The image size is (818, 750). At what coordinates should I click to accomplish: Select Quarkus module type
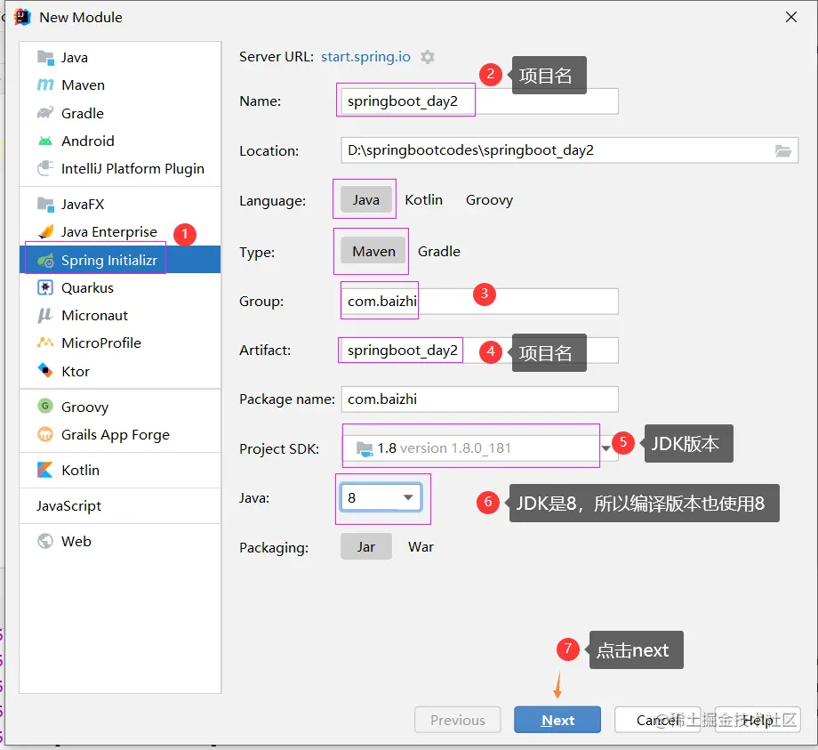(x=120, y=287)
